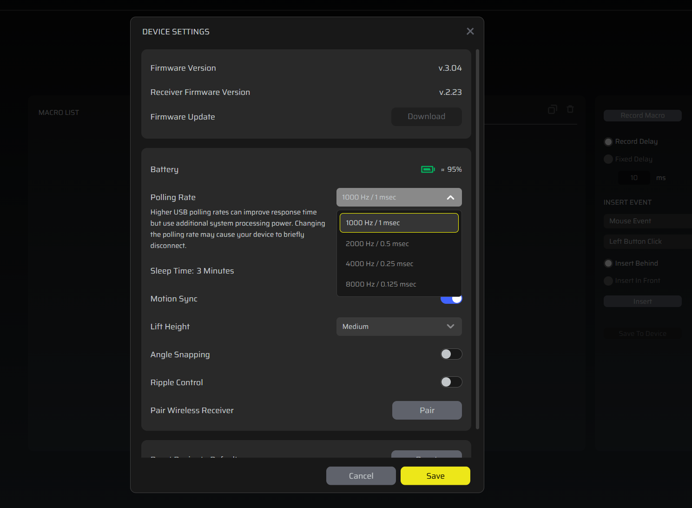Enable Ripple Control toggle
Viewport: 692px width, 508px height.
[451, 382]
